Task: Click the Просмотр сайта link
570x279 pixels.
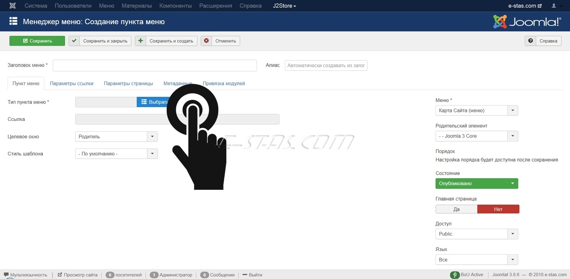Action: point(77,275)
